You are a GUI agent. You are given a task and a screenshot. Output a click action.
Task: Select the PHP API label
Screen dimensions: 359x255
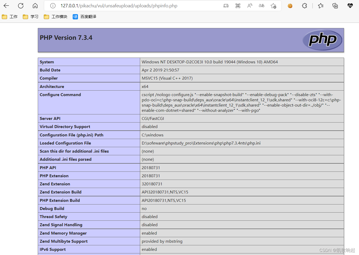[48, 168]
